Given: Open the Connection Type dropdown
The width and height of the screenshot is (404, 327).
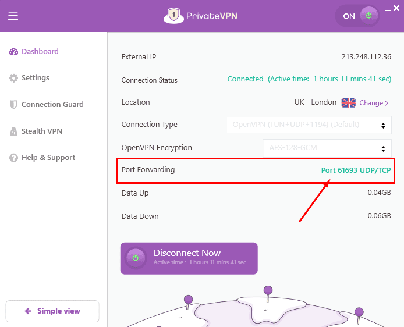Looking at the screenshot, I should (309, 125).
